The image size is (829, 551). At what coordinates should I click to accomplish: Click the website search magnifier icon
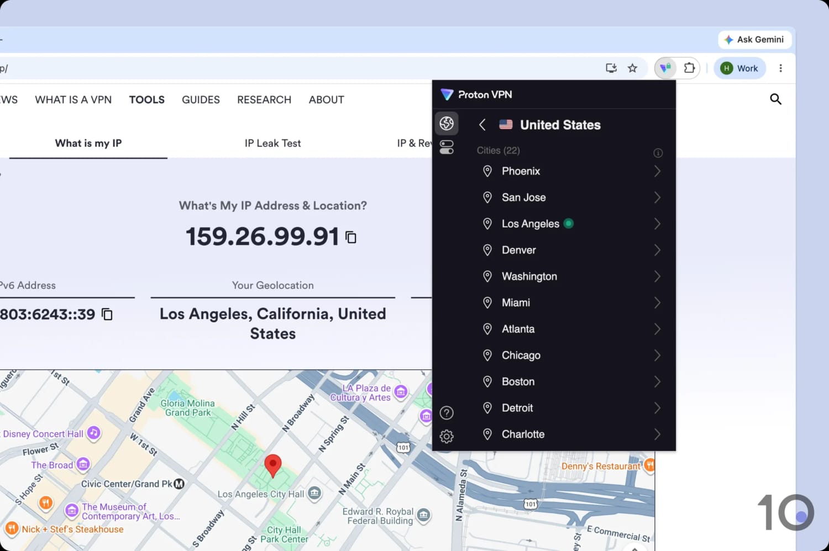[x=775, y=99]
